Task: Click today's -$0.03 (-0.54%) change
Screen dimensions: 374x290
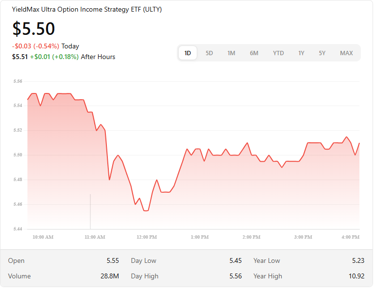Action: coord(35,46)
